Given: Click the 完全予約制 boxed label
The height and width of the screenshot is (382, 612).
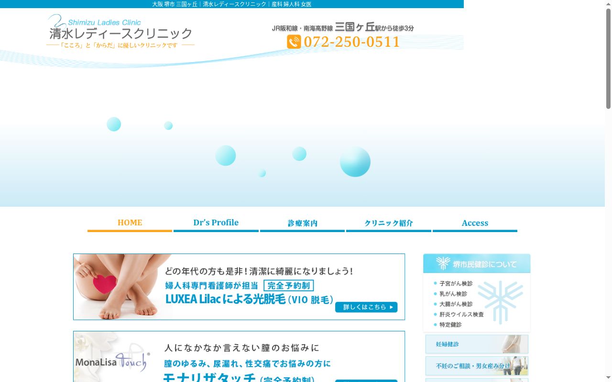Looking at the screenshot, I should tap(289, 286).
